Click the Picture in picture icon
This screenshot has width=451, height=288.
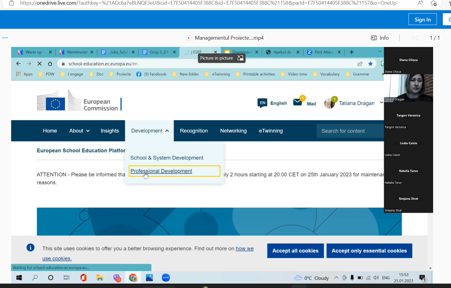click(x=240, y=58)
